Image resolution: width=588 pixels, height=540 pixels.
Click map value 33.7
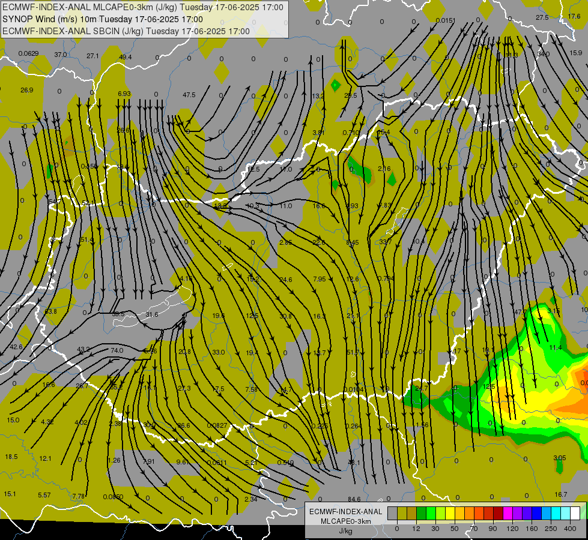point(385,242)
